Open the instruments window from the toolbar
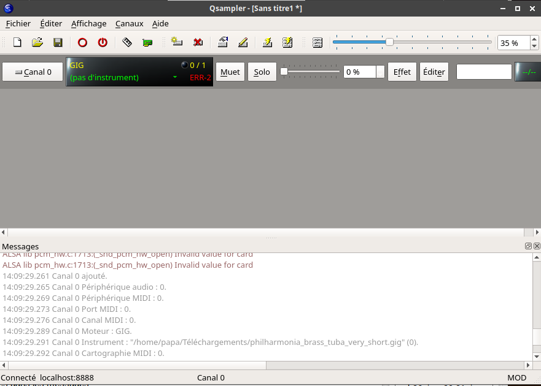541x386 pixels. point(127,42)
